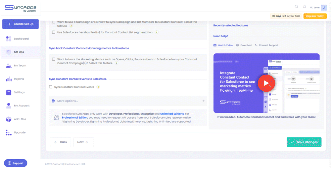Follow the Professional Edition link
The image size is (331, 173).
(x=74, y=118)
